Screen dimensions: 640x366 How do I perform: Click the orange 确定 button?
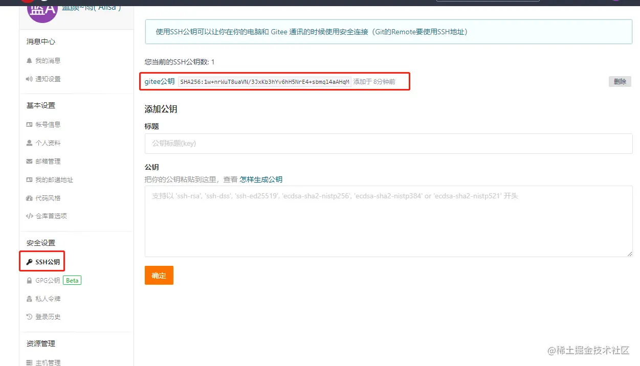159,275
